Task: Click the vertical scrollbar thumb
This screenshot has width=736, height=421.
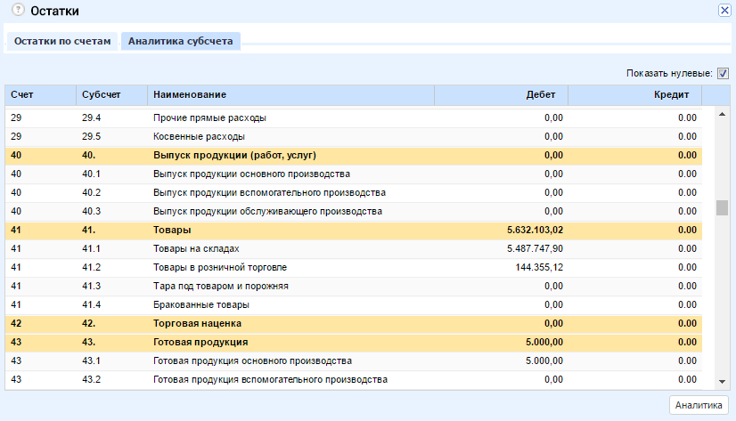Action: (722, 207)
